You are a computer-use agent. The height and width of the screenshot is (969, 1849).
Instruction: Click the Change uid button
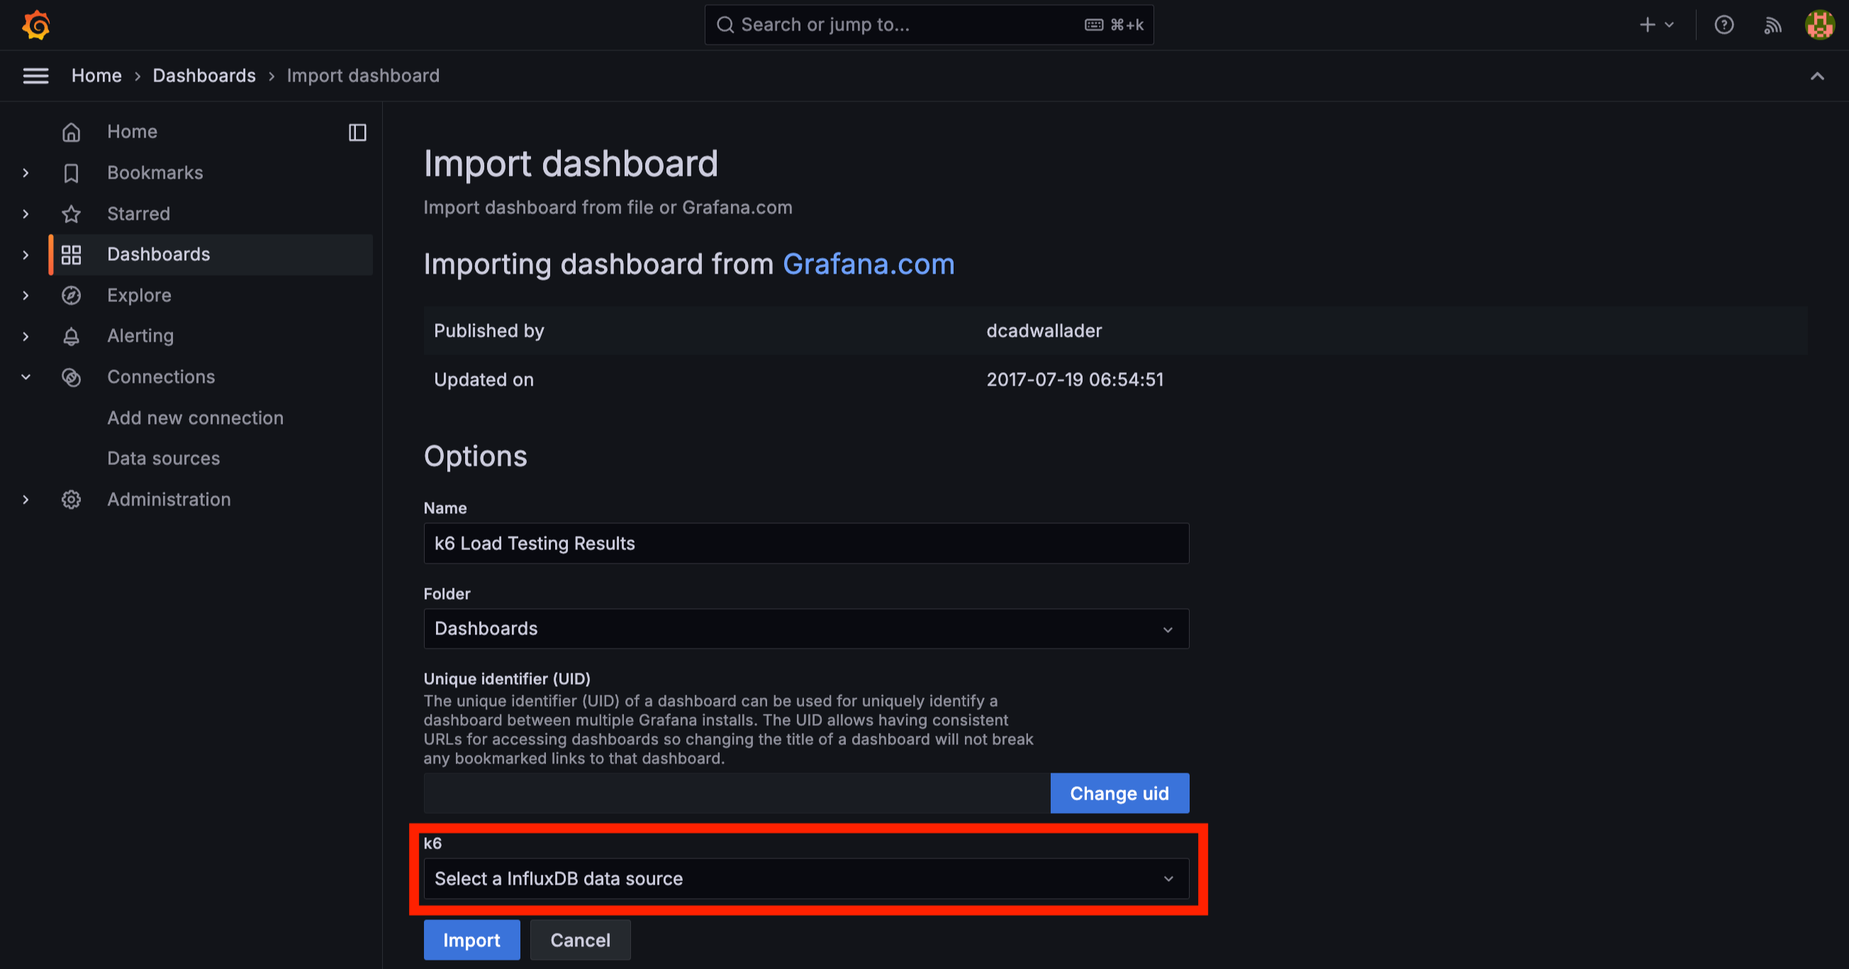point(1119,794)
